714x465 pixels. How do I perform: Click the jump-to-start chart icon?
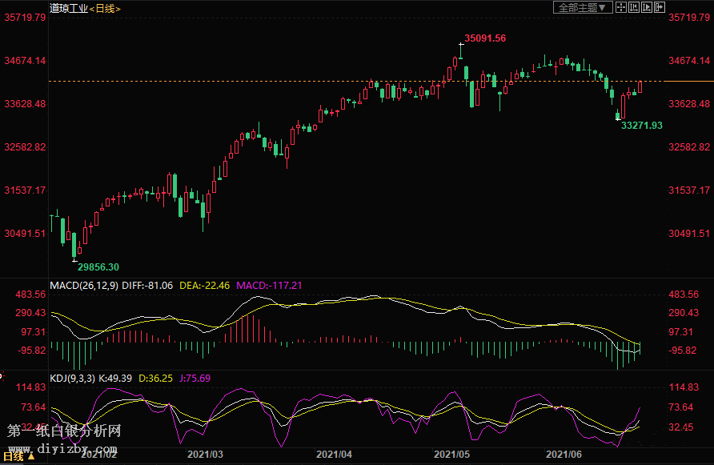coord(634,7)
